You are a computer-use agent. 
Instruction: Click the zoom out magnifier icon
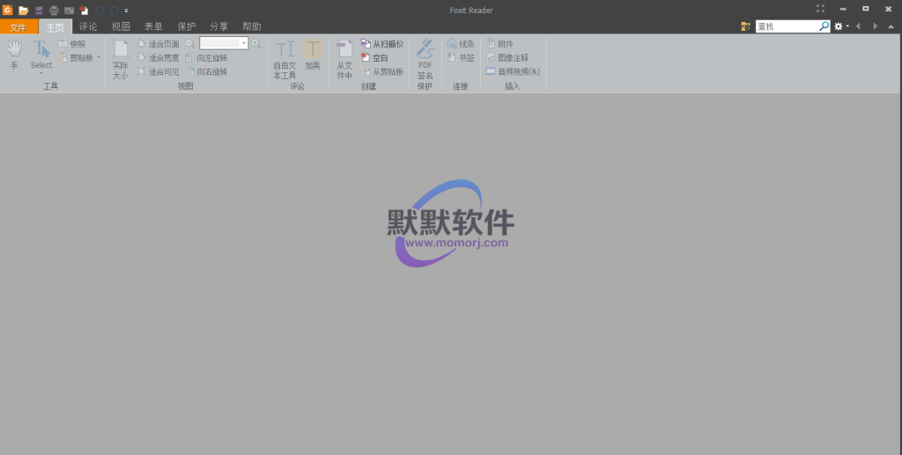point(190,43)
